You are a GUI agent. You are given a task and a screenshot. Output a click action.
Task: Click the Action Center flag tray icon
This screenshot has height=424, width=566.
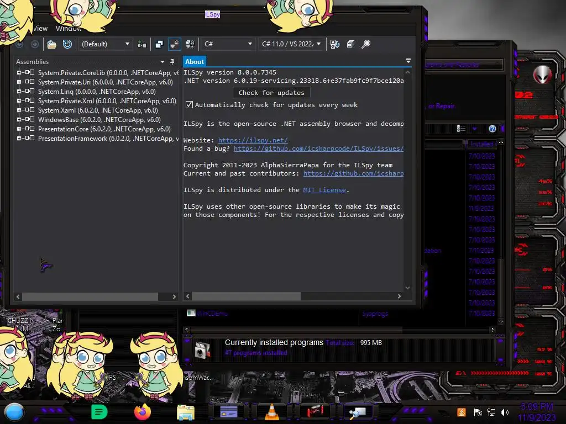(478, 412)
